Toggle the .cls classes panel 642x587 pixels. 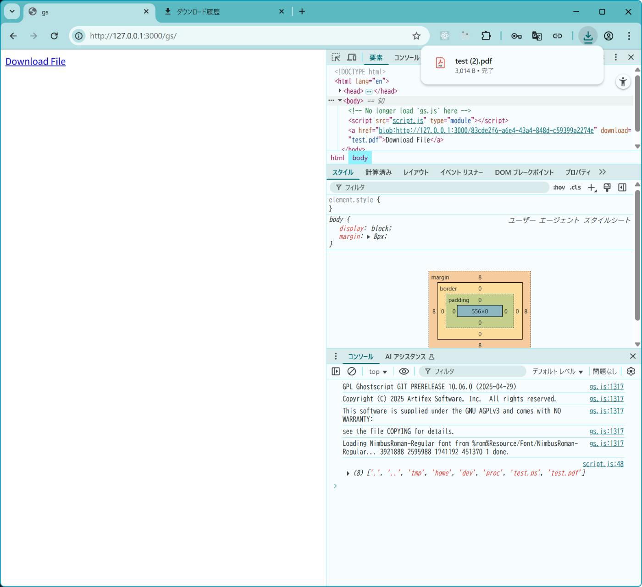(x=576, y=187)
